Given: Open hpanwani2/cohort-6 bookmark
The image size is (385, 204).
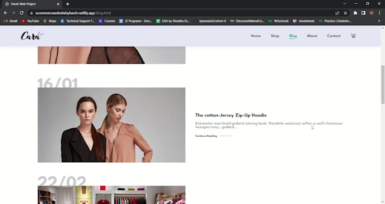Looking at the screenshot, I should tap(210, 21).
